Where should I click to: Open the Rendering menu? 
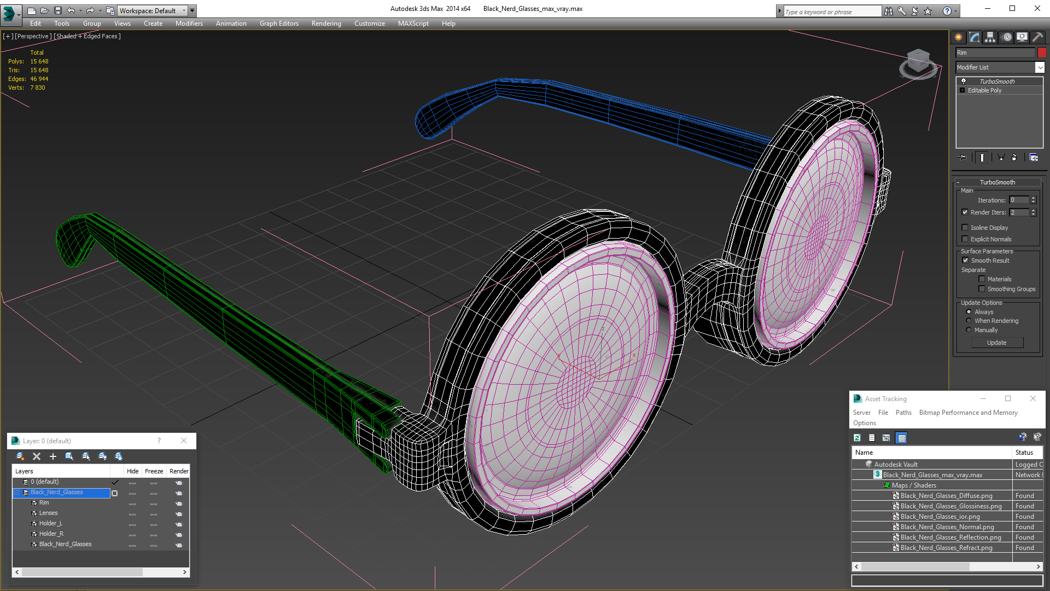tap(326, 24)
